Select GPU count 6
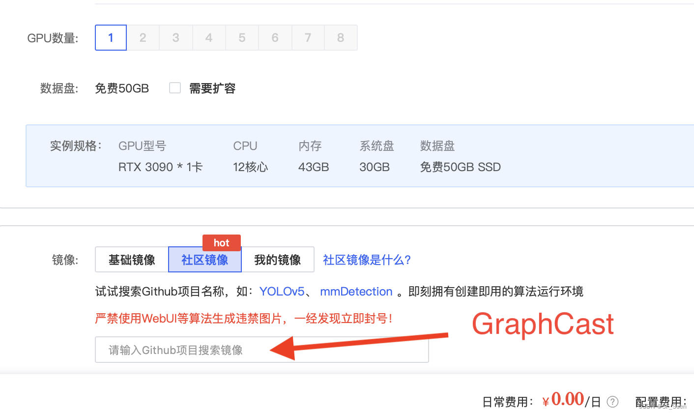Viewport: 694px width, 414px height. pos(275,38)
